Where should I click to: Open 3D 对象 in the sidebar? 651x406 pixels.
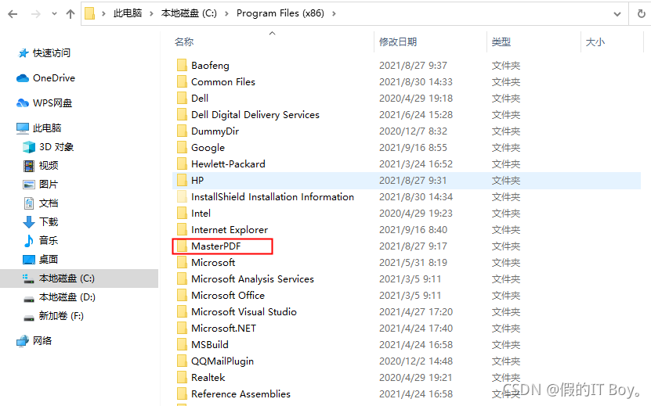click(x=56, y=147)
